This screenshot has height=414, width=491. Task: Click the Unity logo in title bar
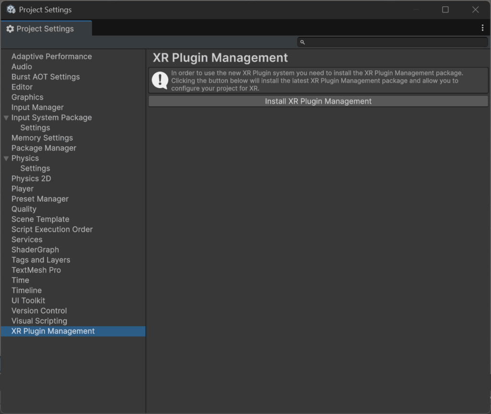pyautogui.click(x=11, y=10)
